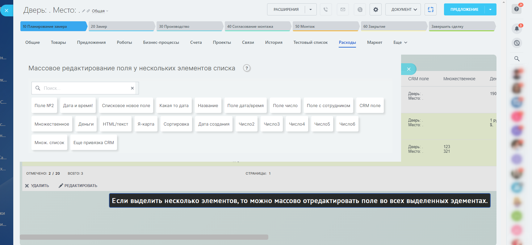Click the help question mark with badge 21

click(x=517, y=9)
